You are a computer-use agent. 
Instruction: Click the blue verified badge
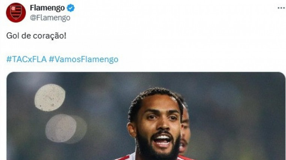[71, 8]
